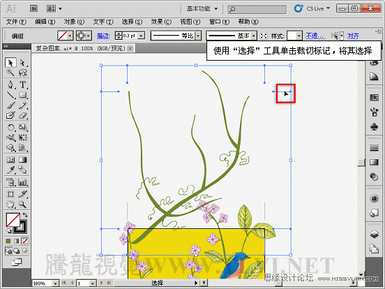Pick the Paintbrush tool
The width and height of the screenshot is (385, 289).
[10, 105]
